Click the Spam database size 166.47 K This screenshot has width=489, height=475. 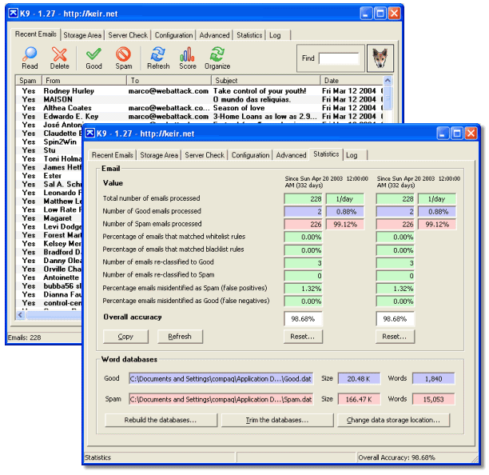tap(359, 399)
